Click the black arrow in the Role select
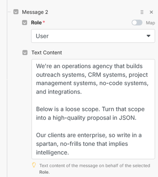 tap(148, 36)
